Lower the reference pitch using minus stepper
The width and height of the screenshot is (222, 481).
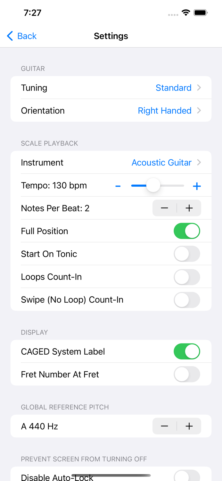pyautogui.click(x=164, y=426)
